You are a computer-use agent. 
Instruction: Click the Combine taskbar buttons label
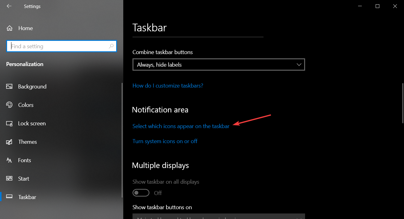pyautogui.click(x=163, y=52)
